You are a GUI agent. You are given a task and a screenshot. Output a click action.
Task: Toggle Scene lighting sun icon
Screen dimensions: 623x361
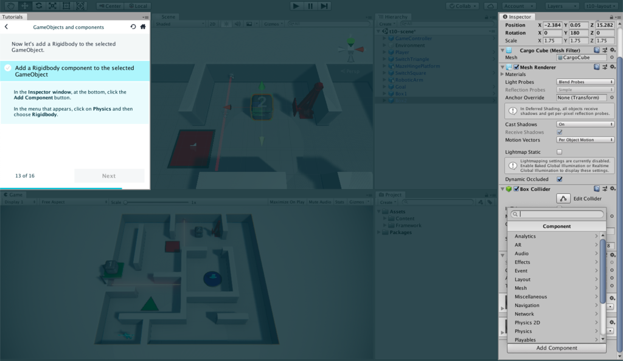[x=226, y=24]
